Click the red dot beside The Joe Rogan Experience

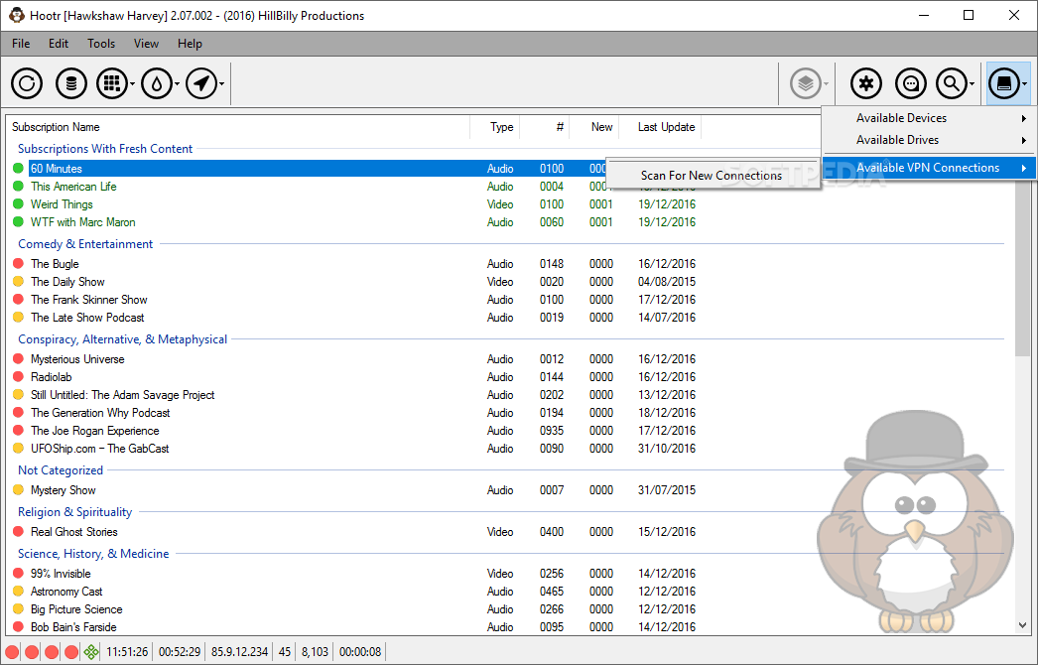click(19, 431)
